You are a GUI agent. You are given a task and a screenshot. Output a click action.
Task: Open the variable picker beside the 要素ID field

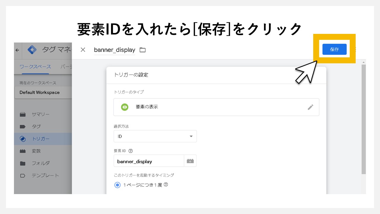click(x=190, y=160)
